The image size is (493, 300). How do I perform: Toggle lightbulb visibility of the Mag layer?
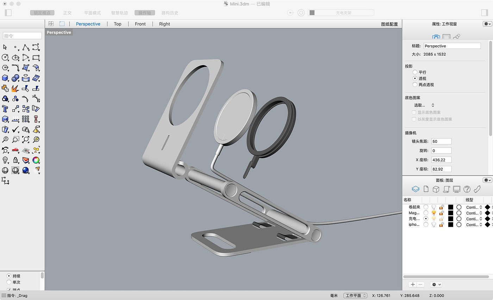[x=434, y=213]
